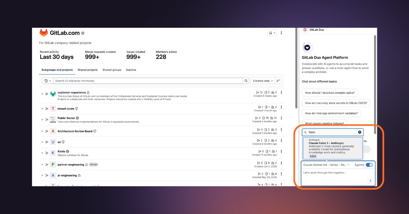The image size is (409, 214).
Task: Click the tenant-scale T avatar
Action: tap(53, 109)
